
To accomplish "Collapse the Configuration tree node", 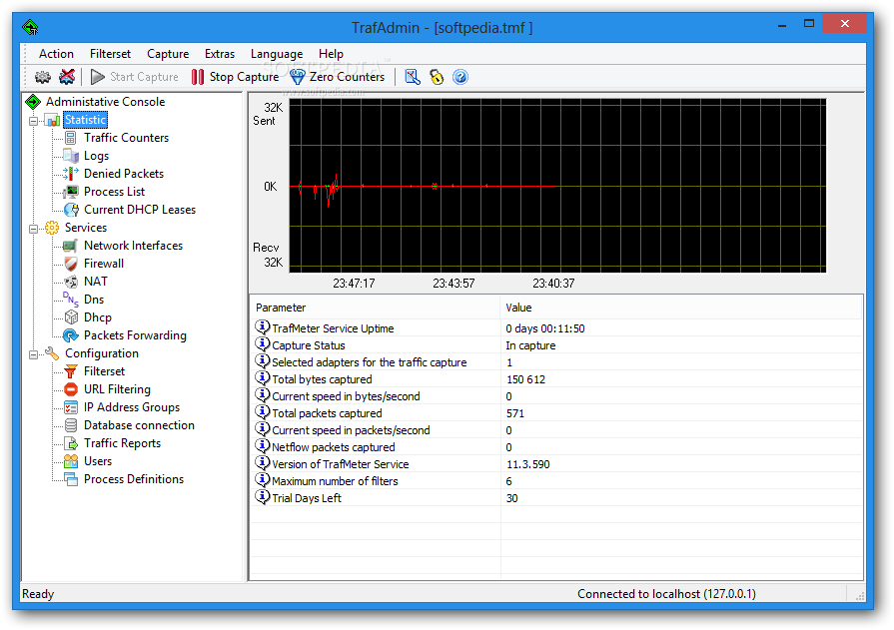I will coord(34,354).
